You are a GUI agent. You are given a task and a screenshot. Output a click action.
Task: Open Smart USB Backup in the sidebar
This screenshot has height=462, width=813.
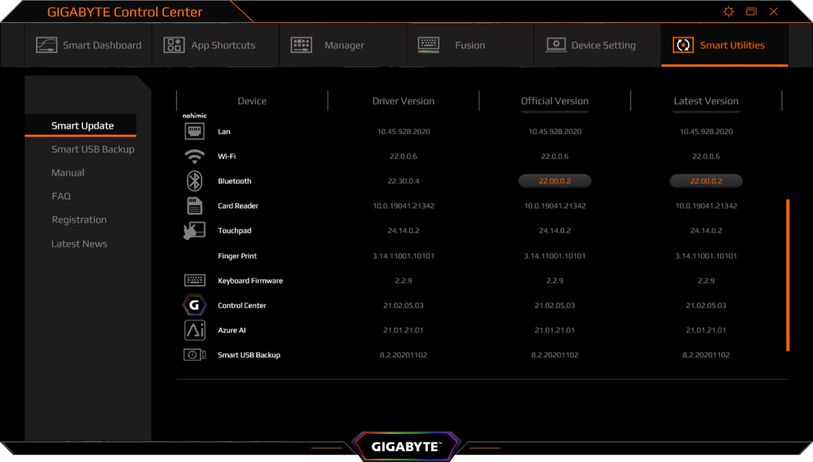click(93, 149)
